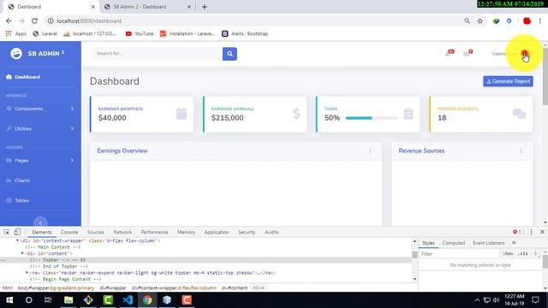Toggle the DevTools device toolbar icon
Screen dimensions: 548x308
[17, 232]
